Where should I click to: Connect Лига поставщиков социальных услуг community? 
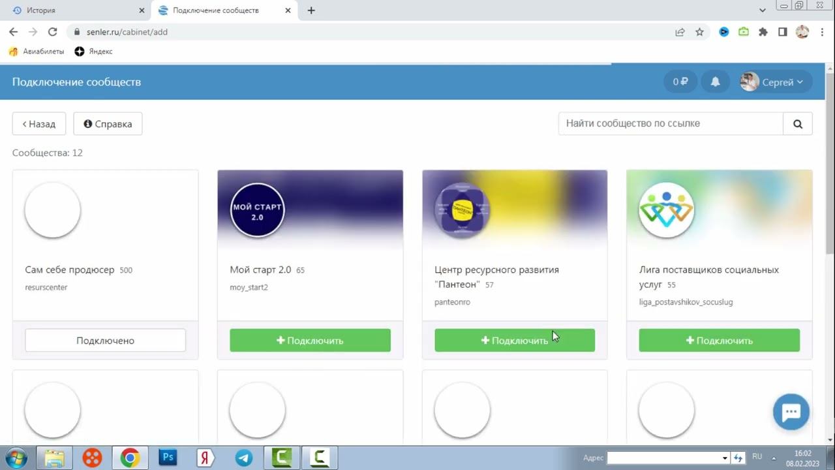coord(720,340)
